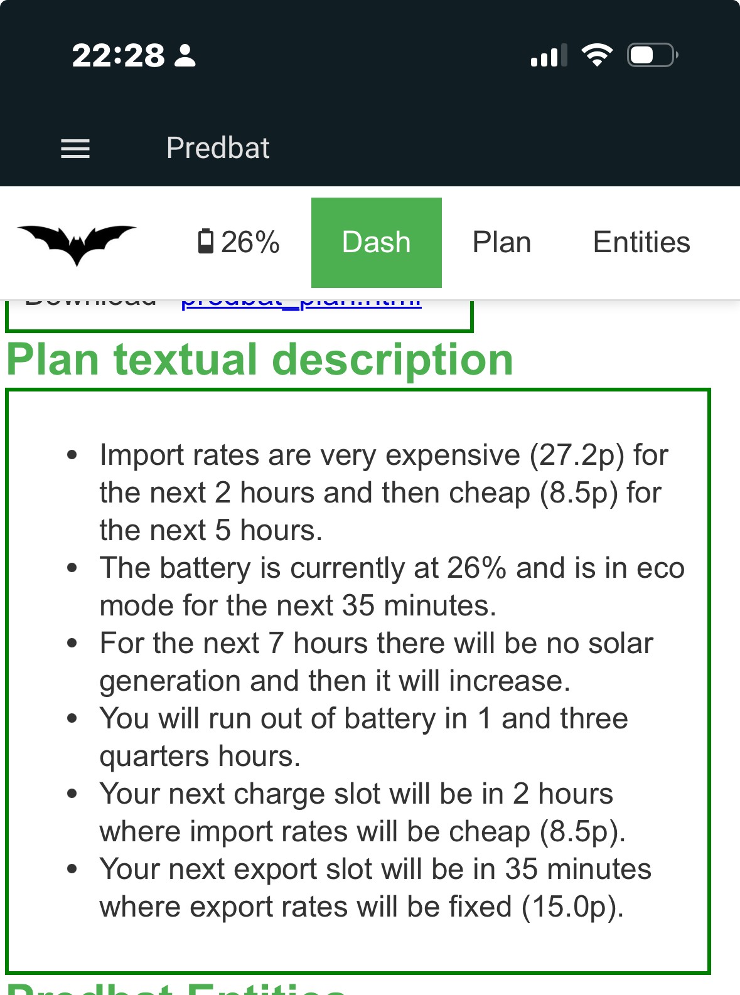
Task: Tap the cellular signal bars icon
Action: pos(549,55)
